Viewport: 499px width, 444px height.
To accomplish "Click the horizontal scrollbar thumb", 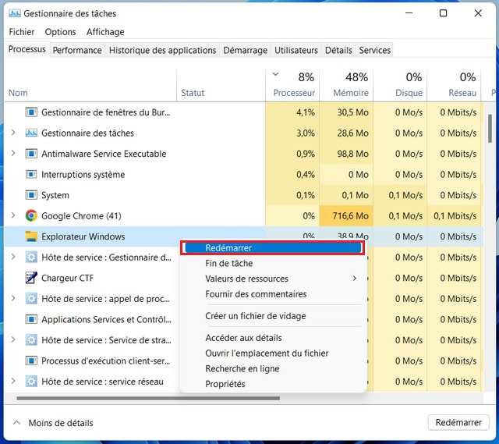I will 148,398.
